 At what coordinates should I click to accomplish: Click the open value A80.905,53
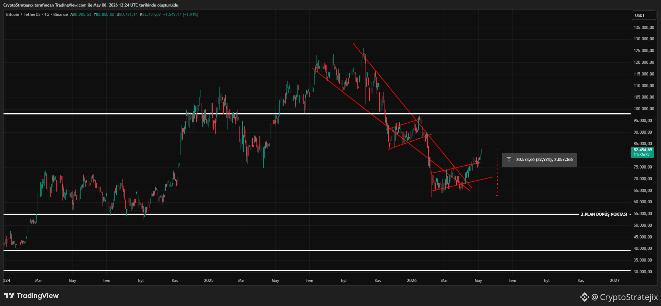click(x=81, y=14)
